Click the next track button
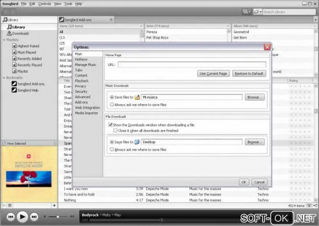 click(34, 217)
